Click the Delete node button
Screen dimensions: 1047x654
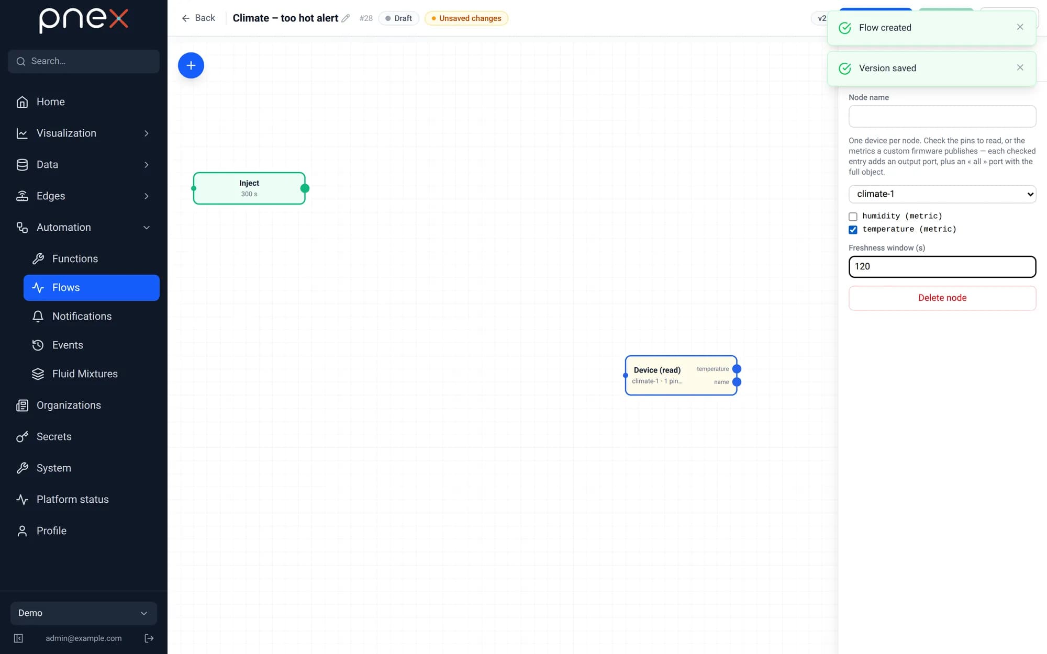[x=942, y=298]
